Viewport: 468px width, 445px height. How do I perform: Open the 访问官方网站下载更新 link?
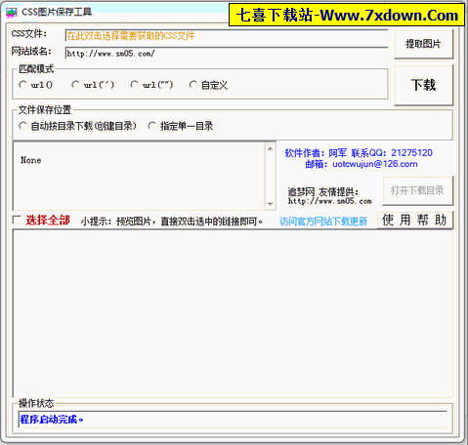point(323,222)
